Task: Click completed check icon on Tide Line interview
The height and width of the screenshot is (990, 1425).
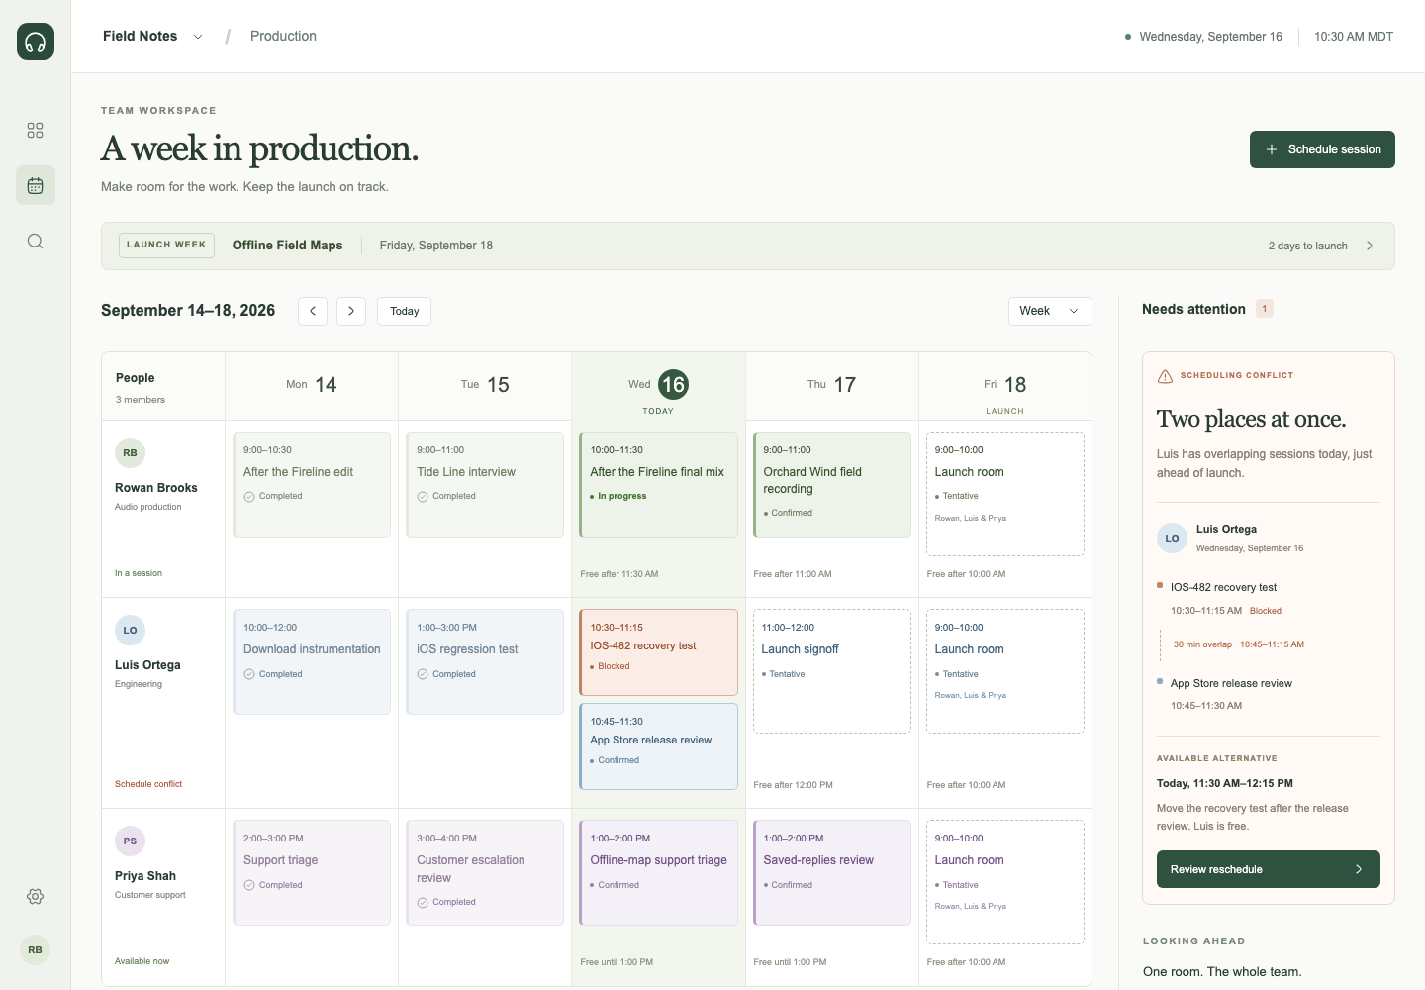Action: (x=423, y=497)
